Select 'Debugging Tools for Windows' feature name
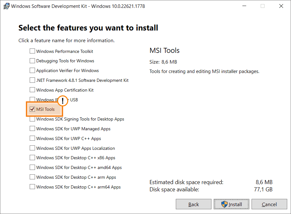 (x=65, y=61)
